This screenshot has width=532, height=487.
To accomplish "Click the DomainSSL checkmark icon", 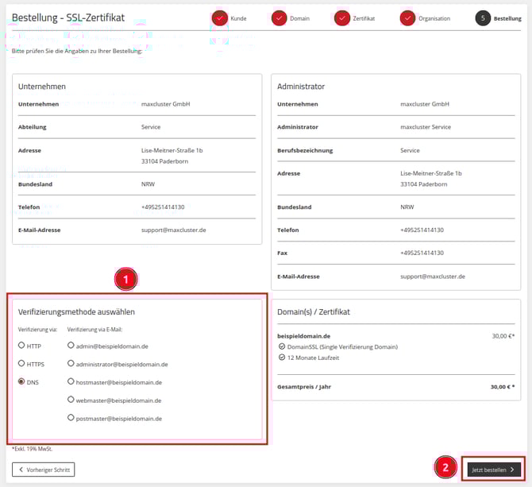I will click(281, 347).
